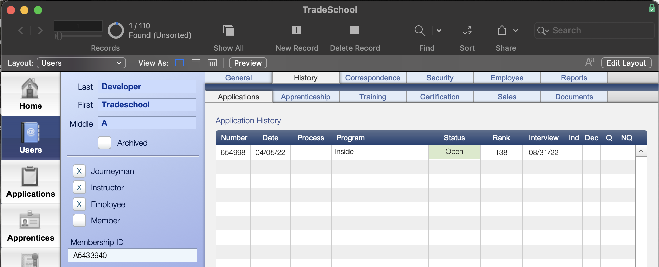Open the text formatting bar icon
The height and width of the screenshot is (267, 659).
(x=590, y=63)
